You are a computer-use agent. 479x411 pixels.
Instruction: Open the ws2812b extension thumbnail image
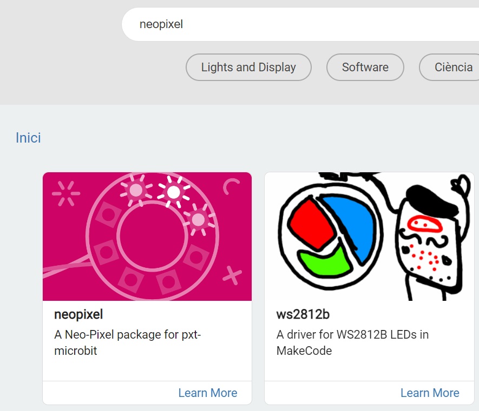[x=369, y=237]
